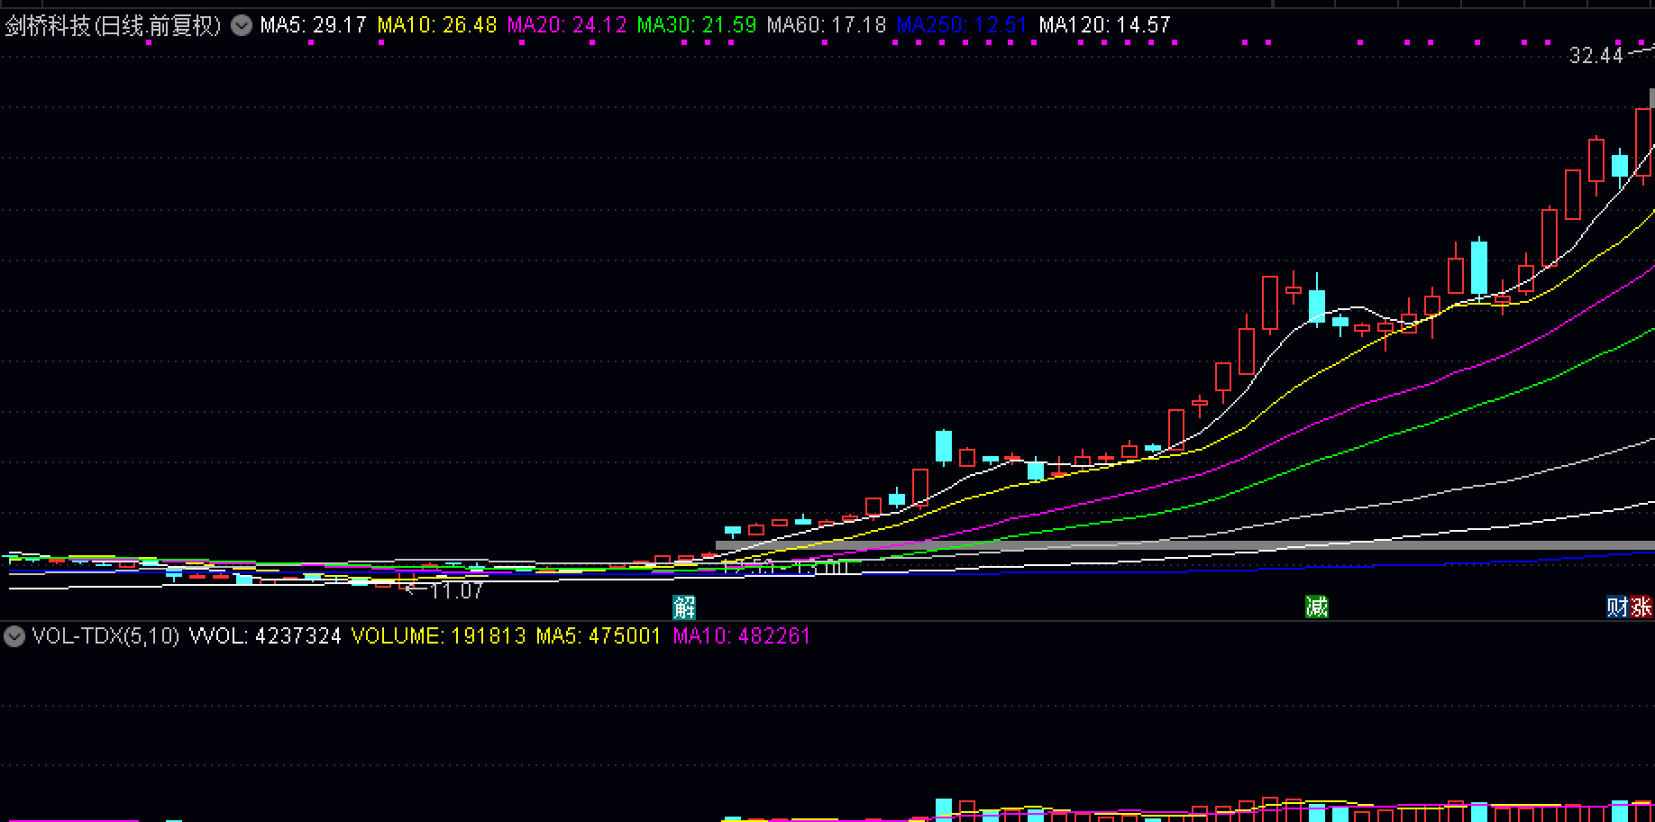Select the MA250 blue indicator label
Image resolution: width=1655 pixels, height=822 pixels.
[x=961, y=25]
